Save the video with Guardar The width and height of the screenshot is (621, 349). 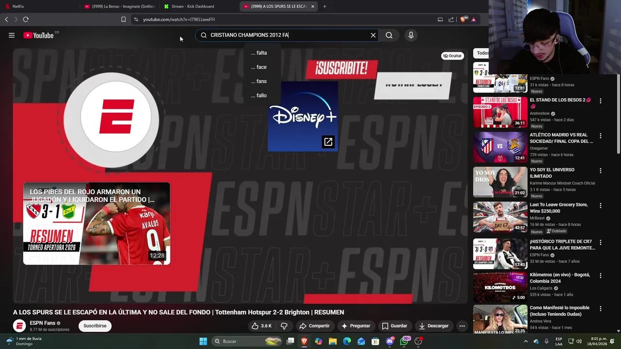tap(394, 326)
